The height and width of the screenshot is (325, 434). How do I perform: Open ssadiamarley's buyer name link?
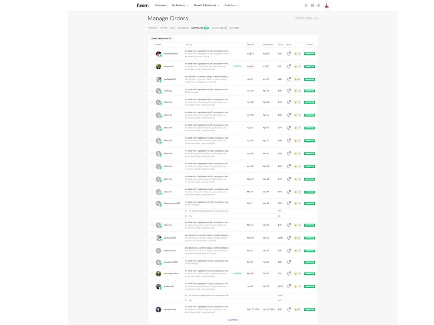pyautogui.click(x=170, y=309)
